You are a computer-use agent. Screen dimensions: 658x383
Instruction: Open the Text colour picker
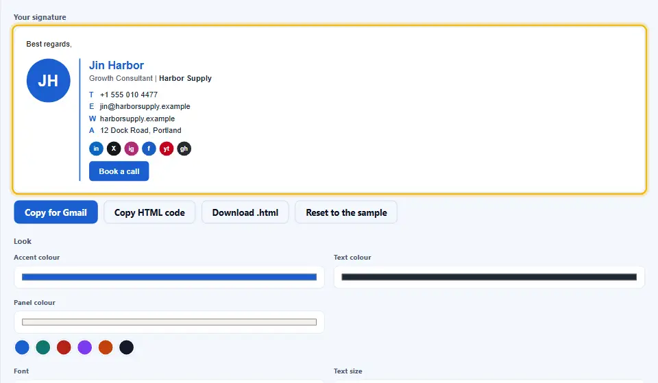pos(489,277)
